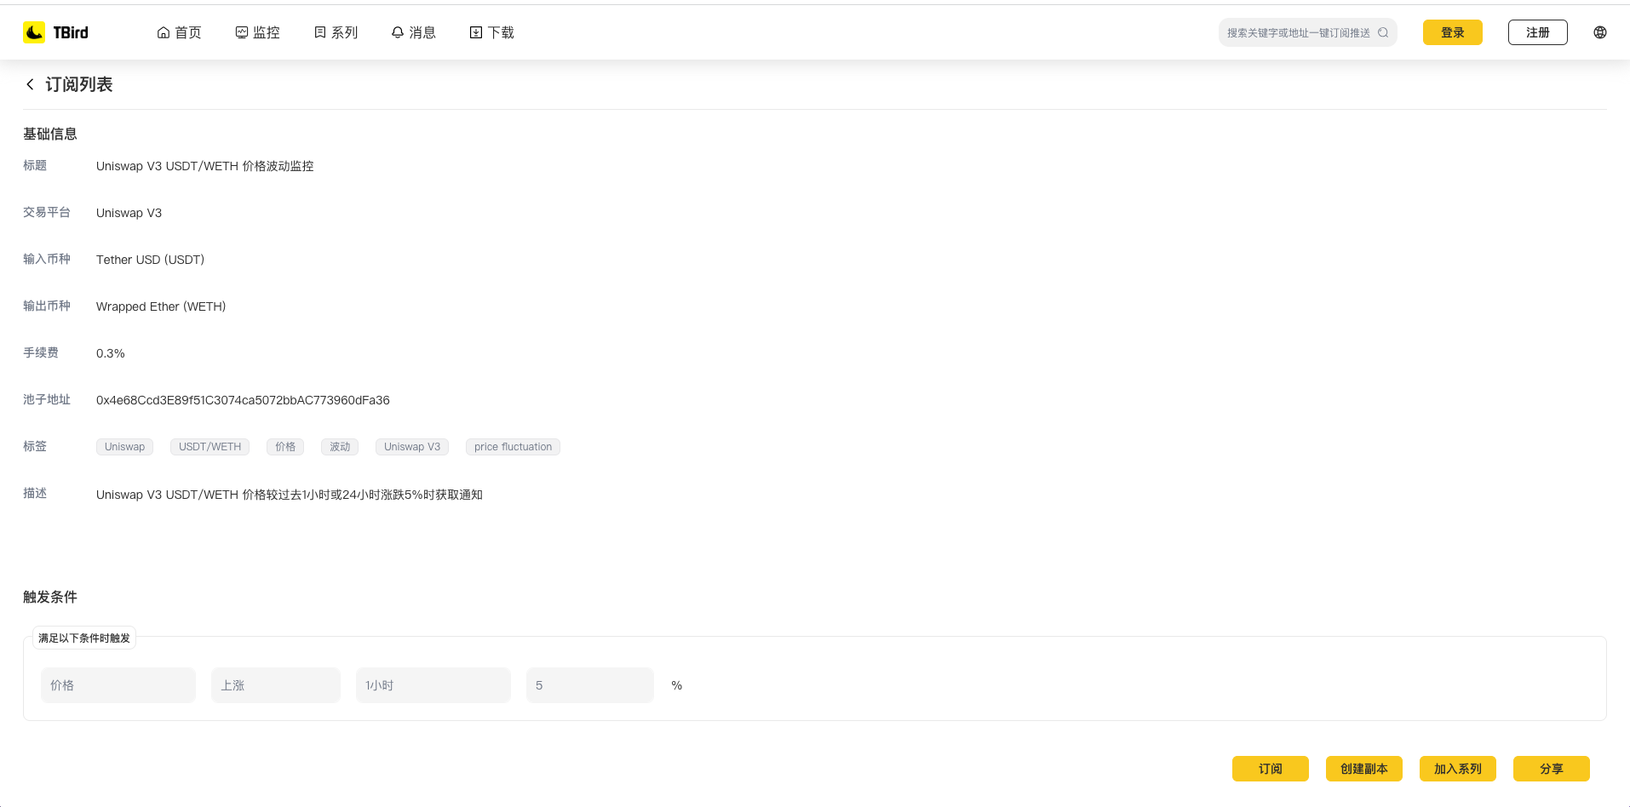
Task: Click the TBird logo icon
Action: pyautogui.click(x=34, y=32)
